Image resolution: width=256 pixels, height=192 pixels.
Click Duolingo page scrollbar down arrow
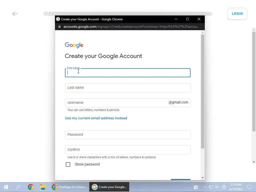pyautogui.click(x=254, y=162)
